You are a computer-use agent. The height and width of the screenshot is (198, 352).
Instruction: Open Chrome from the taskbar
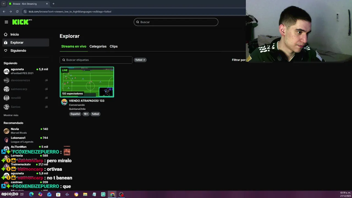[x=112, y=194]
